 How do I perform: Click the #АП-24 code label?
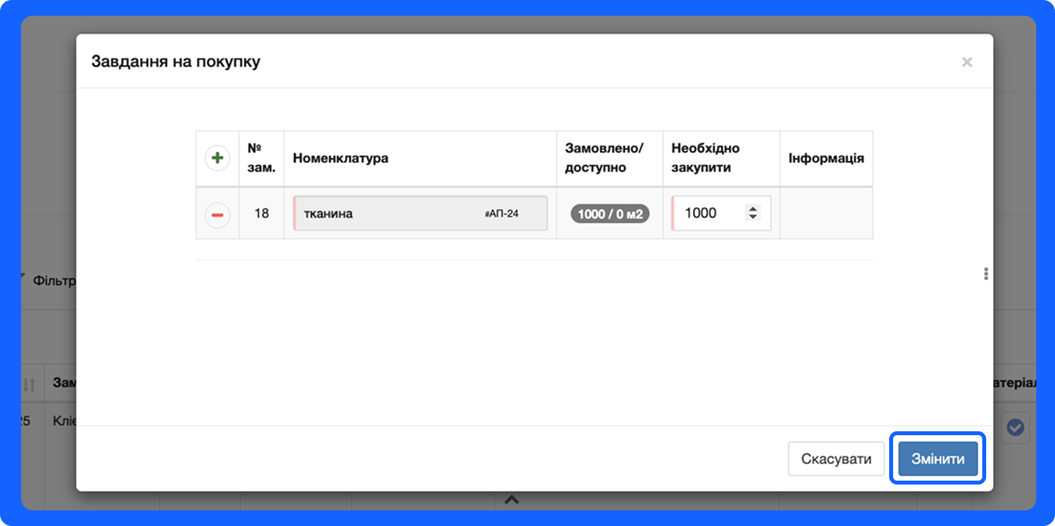(501, 214)
